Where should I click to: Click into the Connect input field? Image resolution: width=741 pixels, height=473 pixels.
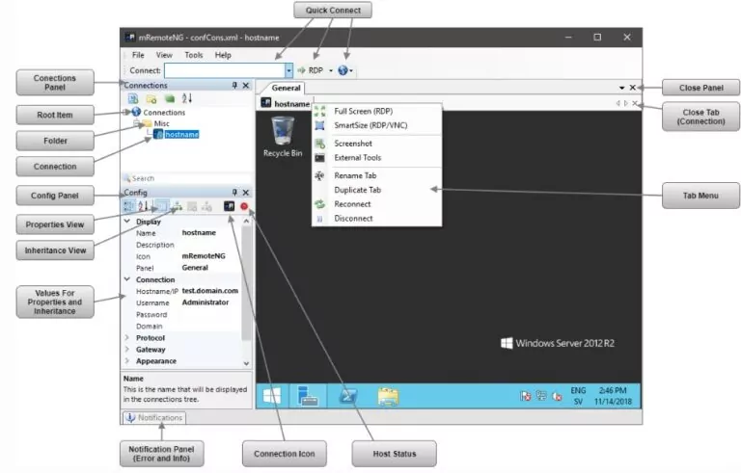coord(225,70)
